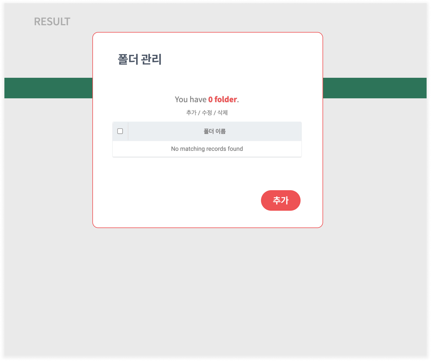Click the red '0 folder' count text

[223, 99]
